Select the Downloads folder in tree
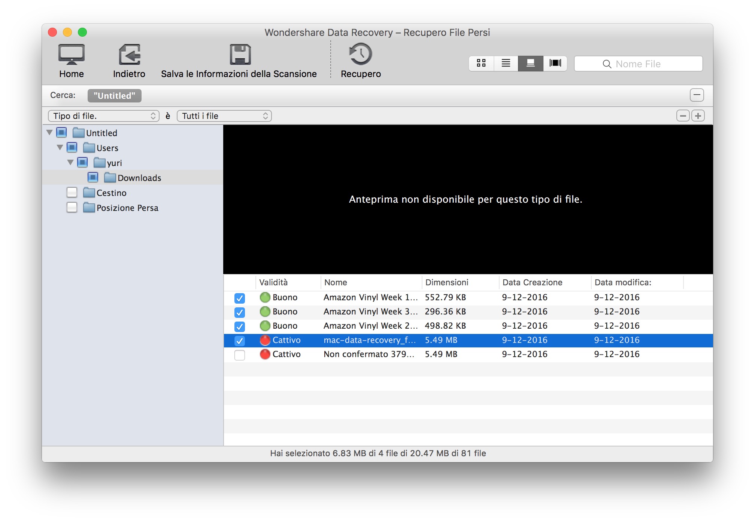 click(x=139, y=178)
